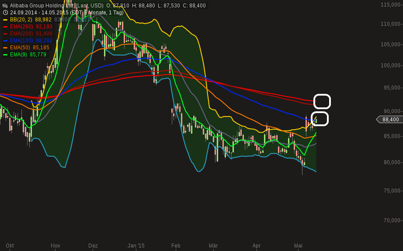Click the clock icon beside the date range
Viewport: 403px width, 251px height.
coord(5,13)
